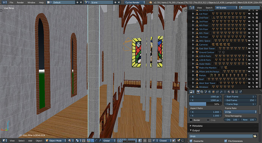Enable the Border checkbox

click(x=191, y=120)
